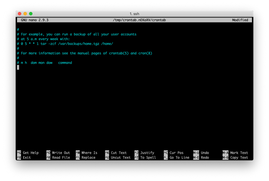The height and width of the screenshot is (181, 269).
Task: Click the ^G Get Help shortcut
Action: tap(28, 153)
